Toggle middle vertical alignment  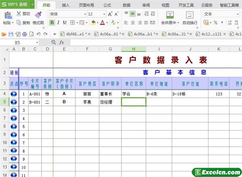[132, 14]
